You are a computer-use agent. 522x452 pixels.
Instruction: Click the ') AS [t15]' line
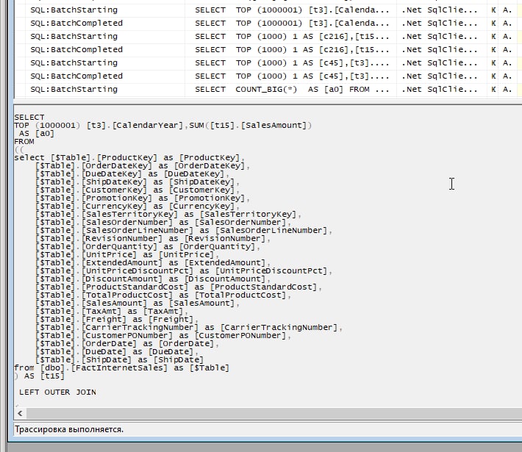click(x=39, y=376)
